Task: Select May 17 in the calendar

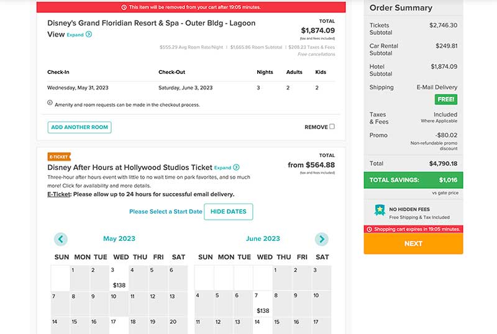Action: [x=119, y=325]
